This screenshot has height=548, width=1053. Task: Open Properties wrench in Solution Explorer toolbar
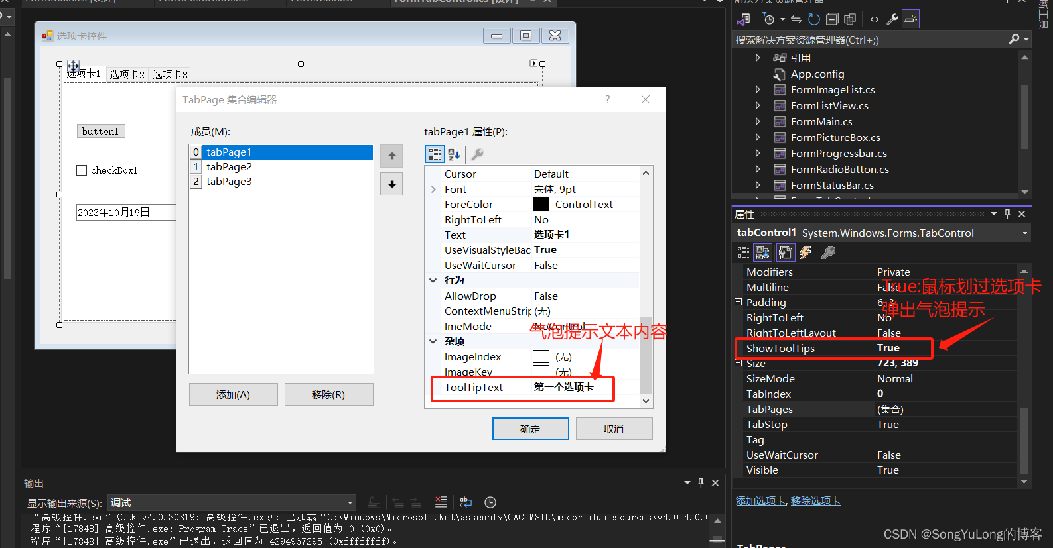(892, 19)
